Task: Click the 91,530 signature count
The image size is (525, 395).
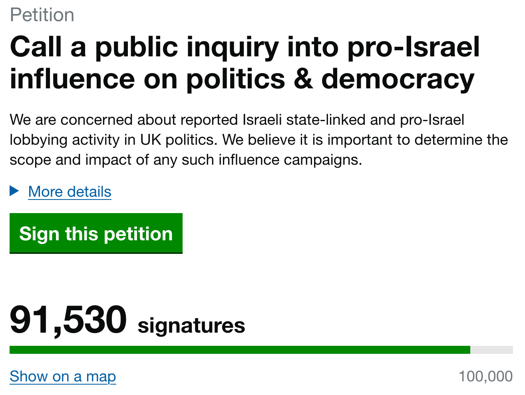Action: coord(68,320)
